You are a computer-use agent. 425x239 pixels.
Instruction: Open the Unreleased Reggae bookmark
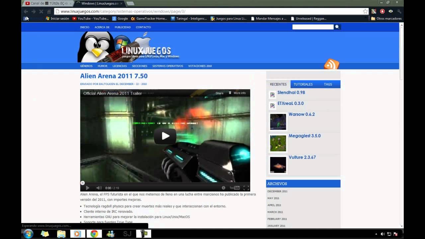pos(308,19)
